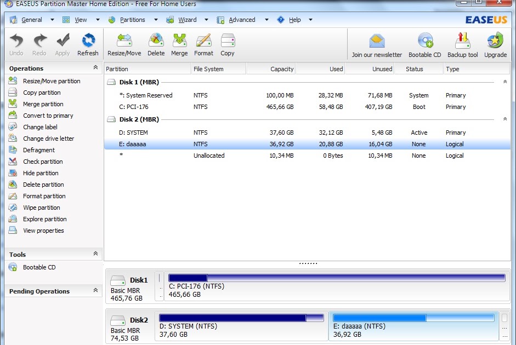Collapse the Pending Operations panel
Viewport: 516px width, 345px height.
95,290
